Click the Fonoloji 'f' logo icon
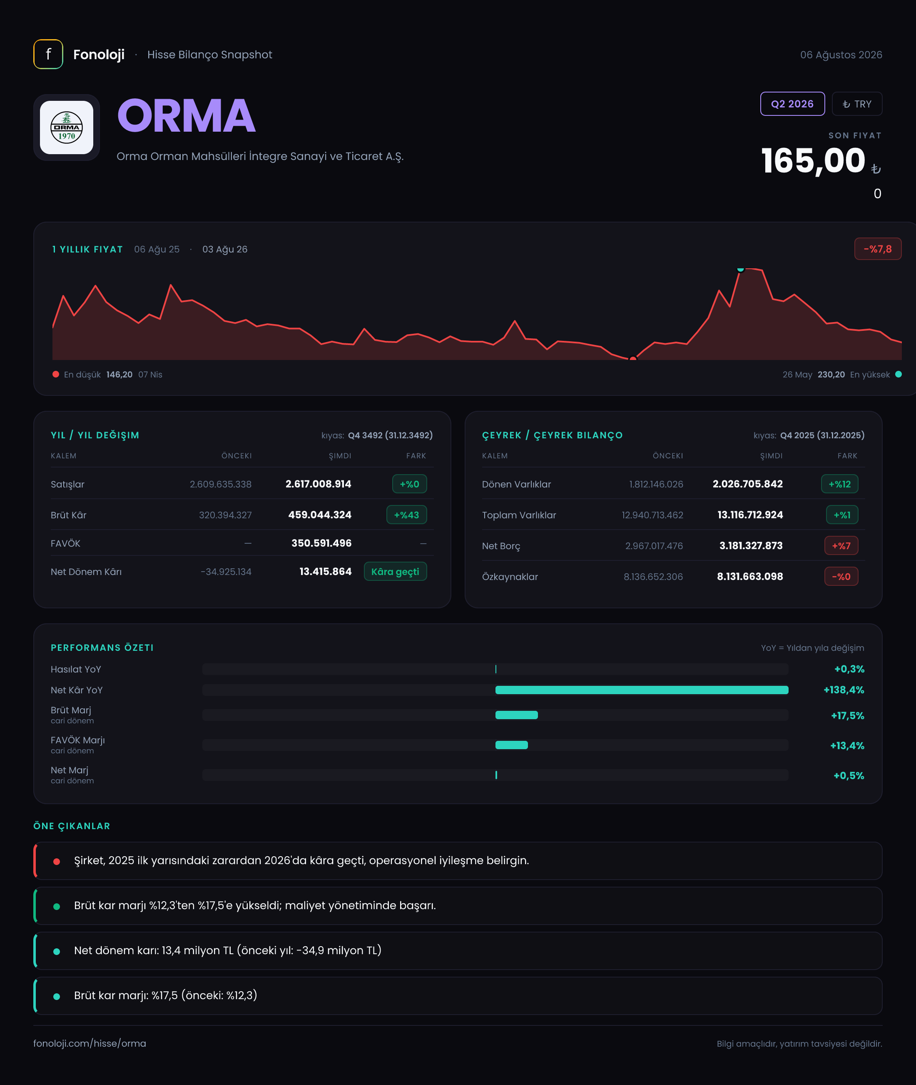 click(48, 54)
